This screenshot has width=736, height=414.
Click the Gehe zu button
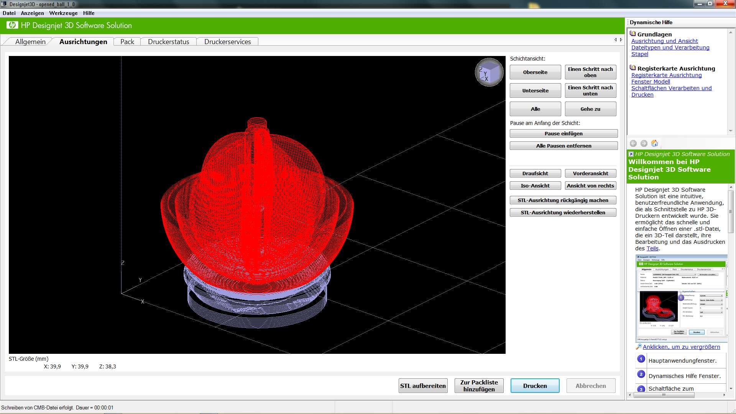pos(591,109)
